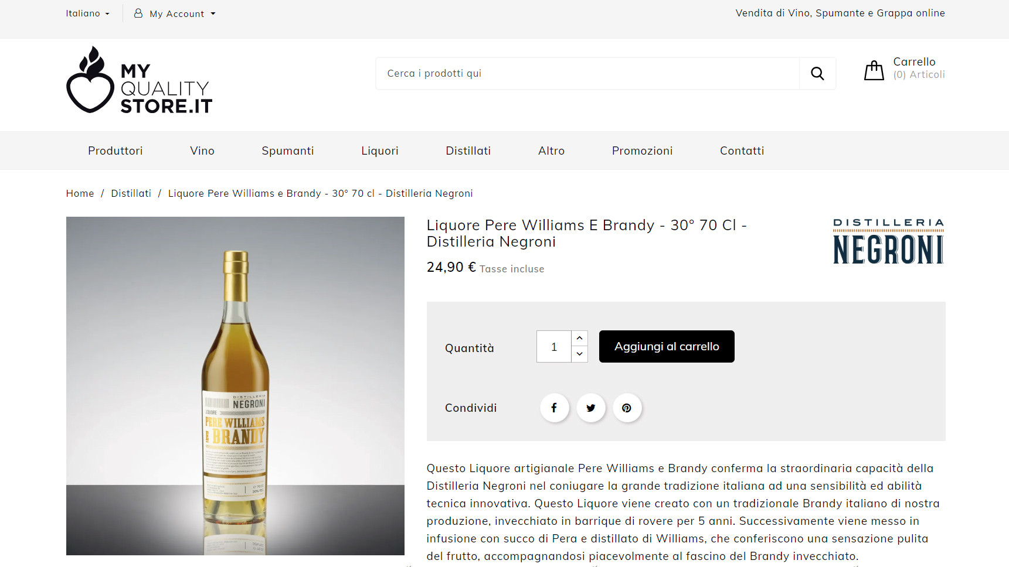Enlarge the product bottle image
Image resolution: width=1009 pixels, height=567 pixels.
click(x=235, y=385)
